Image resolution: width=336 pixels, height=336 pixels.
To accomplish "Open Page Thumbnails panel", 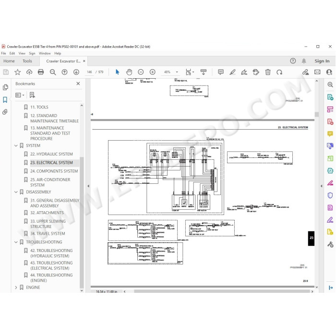I will click(5, 87).
